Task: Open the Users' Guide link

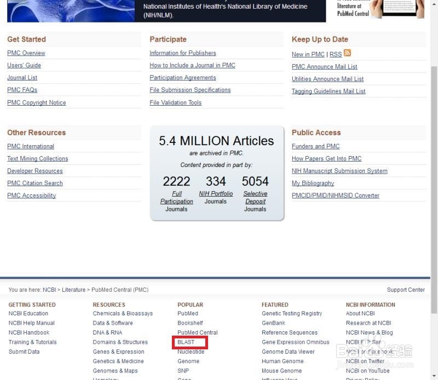Action: 24,65
